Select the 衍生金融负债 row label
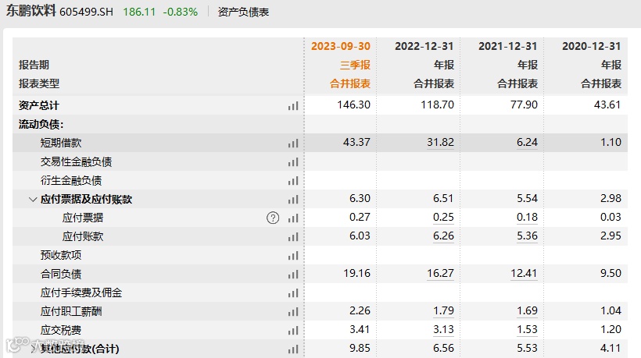Screen dimensions: 641x358 tap(71, 181)
